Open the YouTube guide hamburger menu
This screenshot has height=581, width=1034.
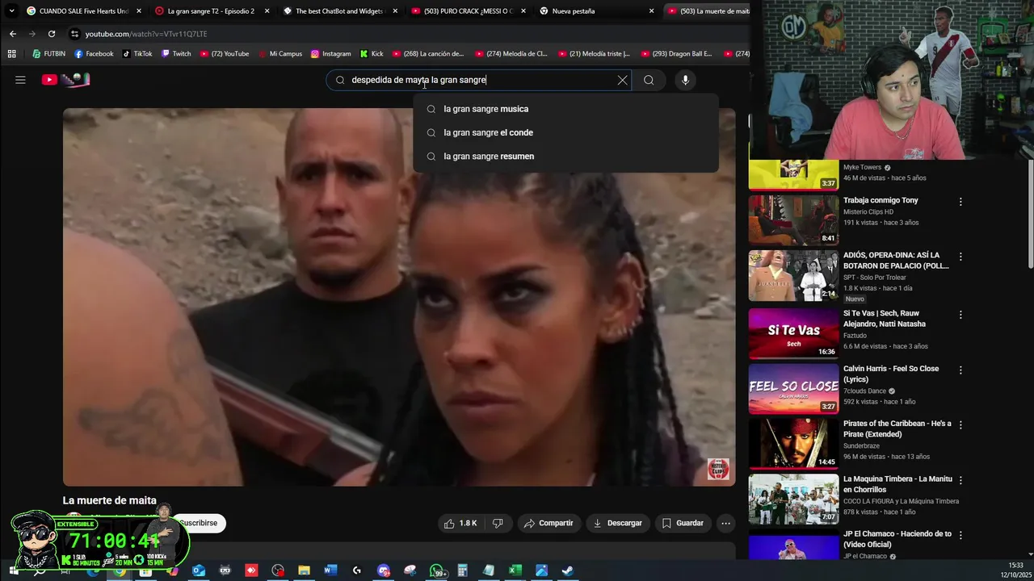coord(20,80)
